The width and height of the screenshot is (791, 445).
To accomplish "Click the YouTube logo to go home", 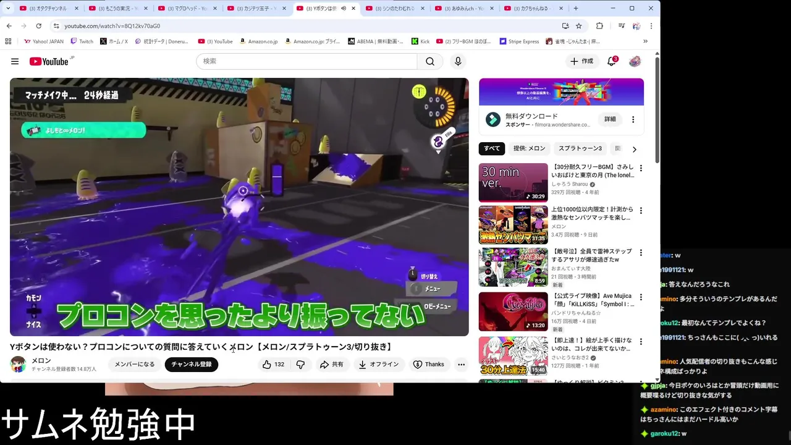I will [49, 61].
